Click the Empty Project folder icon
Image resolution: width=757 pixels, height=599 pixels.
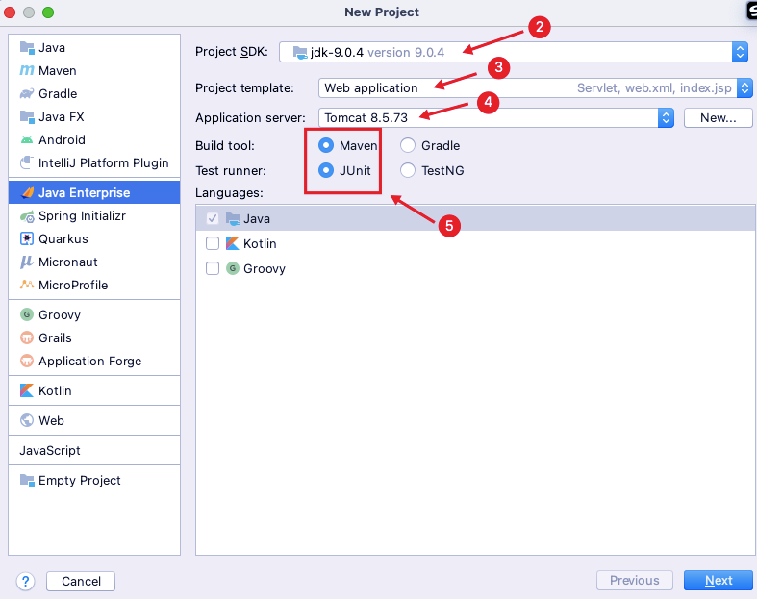27,481
